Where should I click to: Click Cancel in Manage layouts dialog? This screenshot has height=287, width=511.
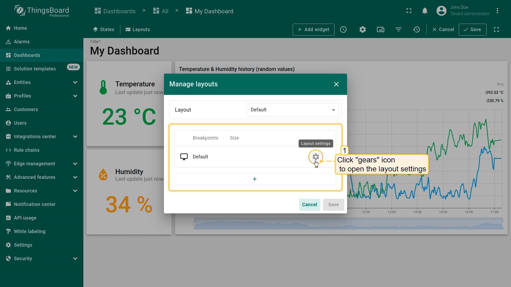[x=309, y=205]
